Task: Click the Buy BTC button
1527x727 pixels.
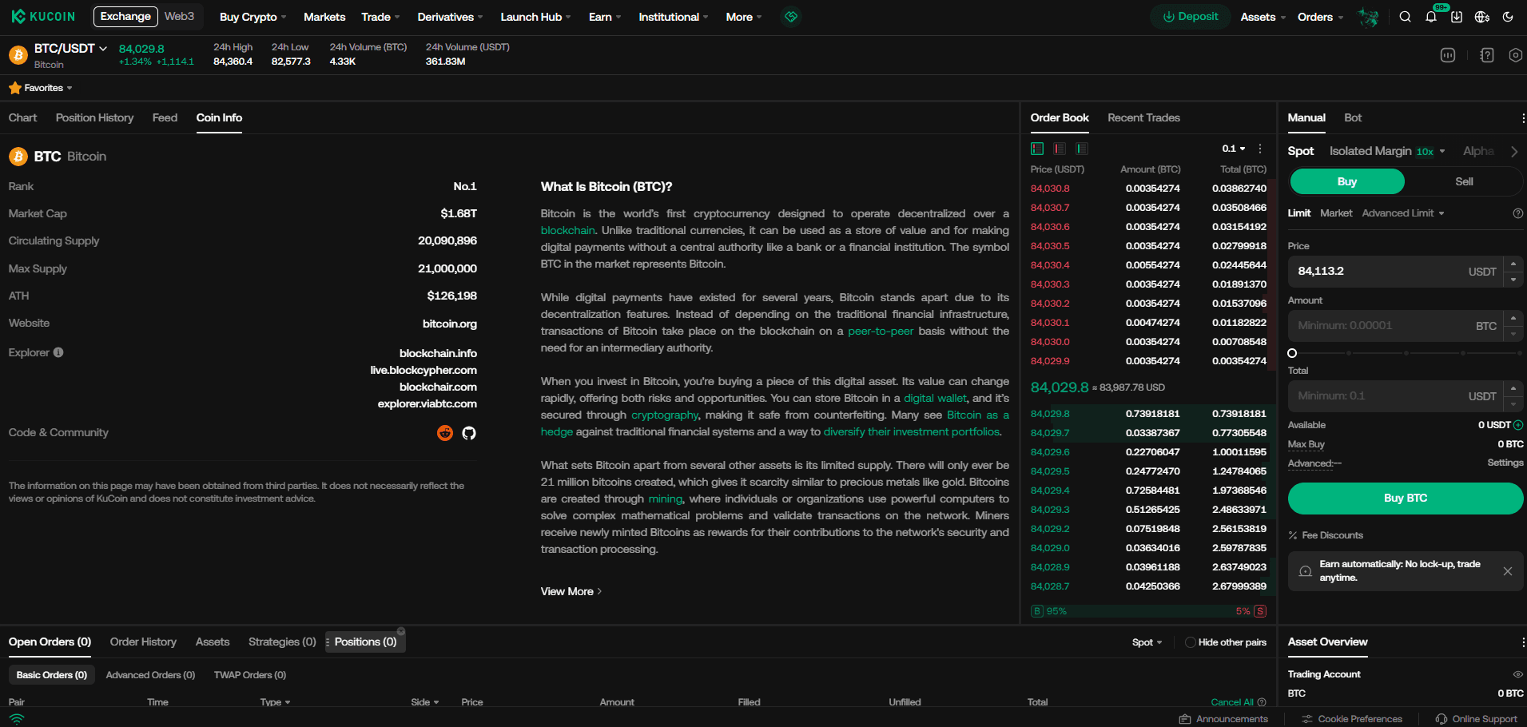Action: 1405,498
